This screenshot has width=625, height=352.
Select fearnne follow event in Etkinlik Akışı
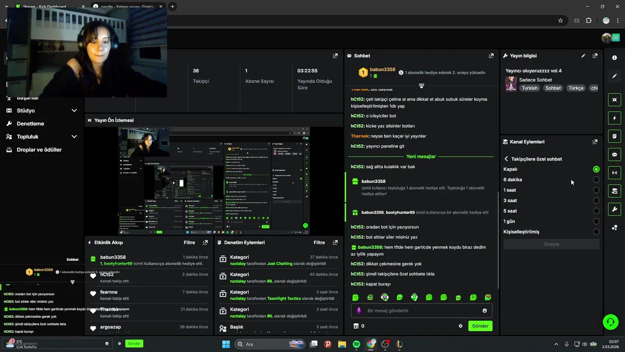click(149, 295)
